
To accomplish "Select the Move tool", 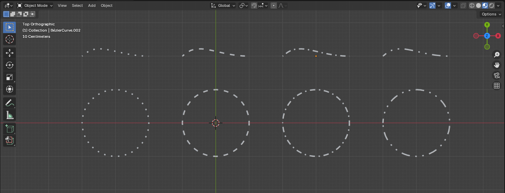I will tap(10, 53).
